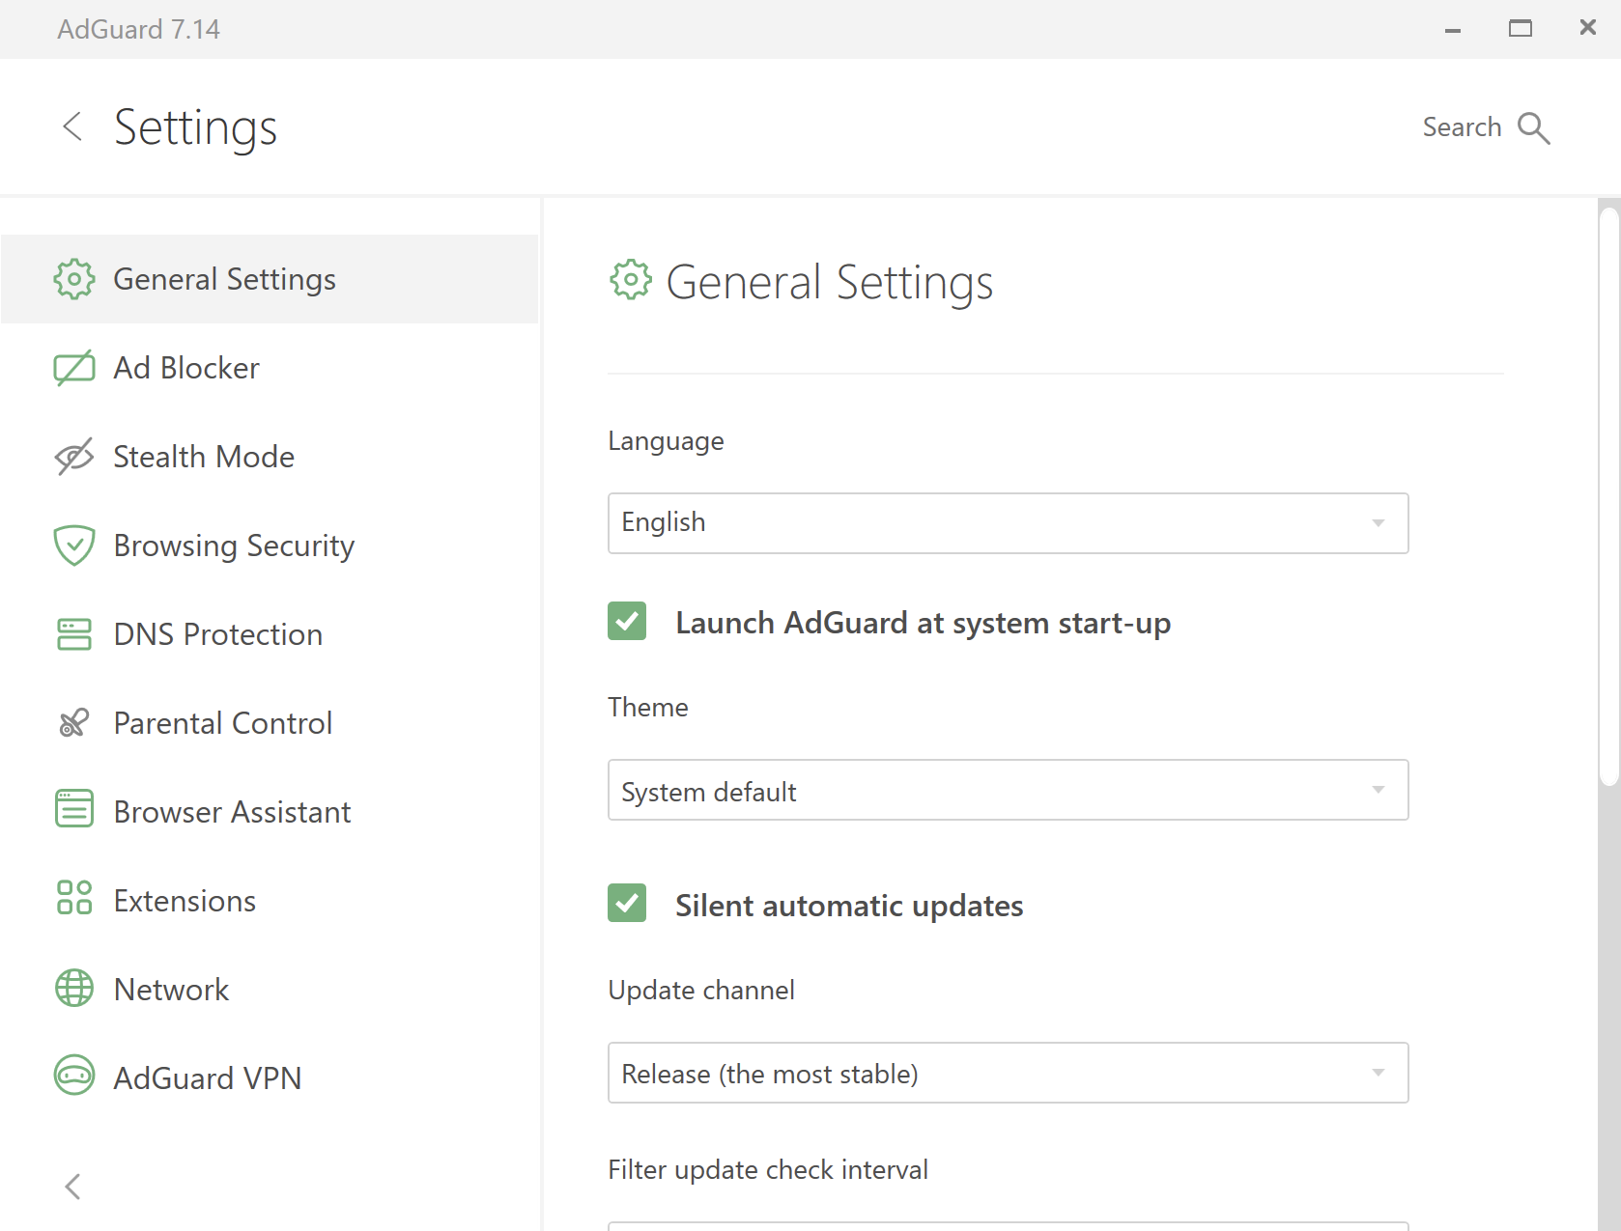The image size is (1621, 1231).
Task: Maximize the AdGuard window
Action: pyautogui.click(x=1521, y=29)
